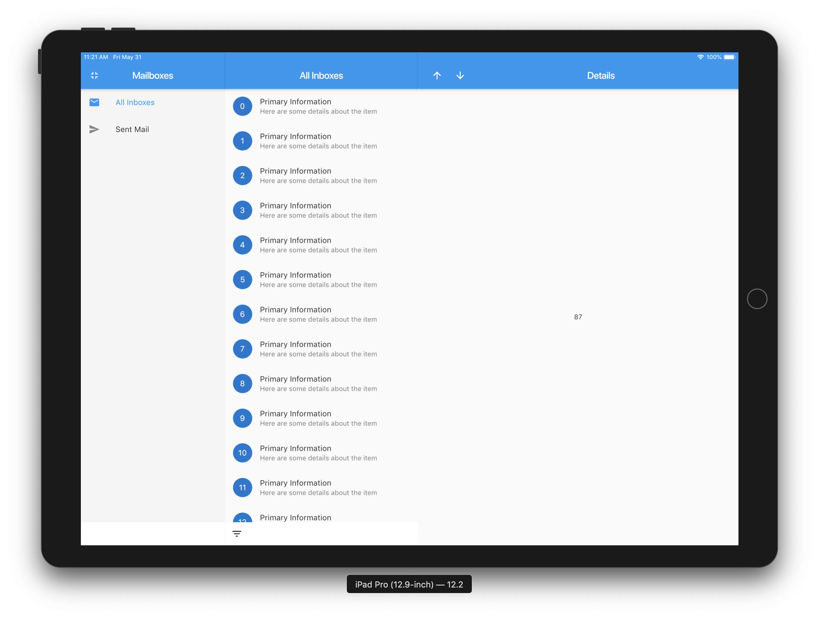Collapse the Mailboxes panel with fullscreen-exit icon
The image size is (819, 621).
pos(94,76)
